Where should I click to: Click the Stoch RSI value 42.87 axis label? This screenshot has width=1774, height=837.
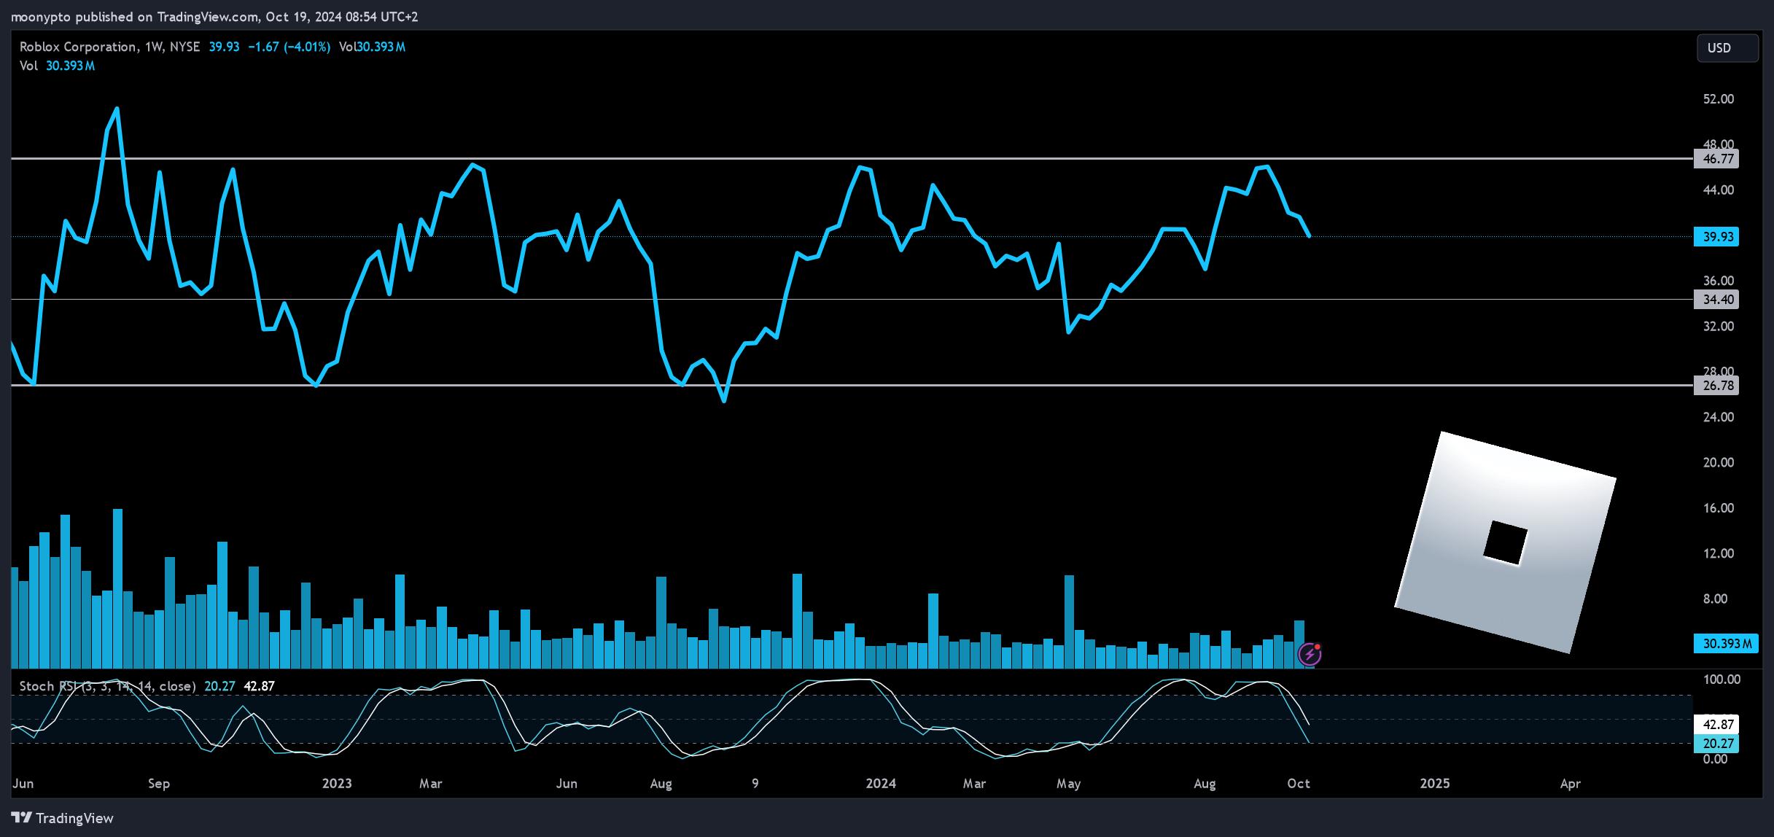[x=1717, y=725]
